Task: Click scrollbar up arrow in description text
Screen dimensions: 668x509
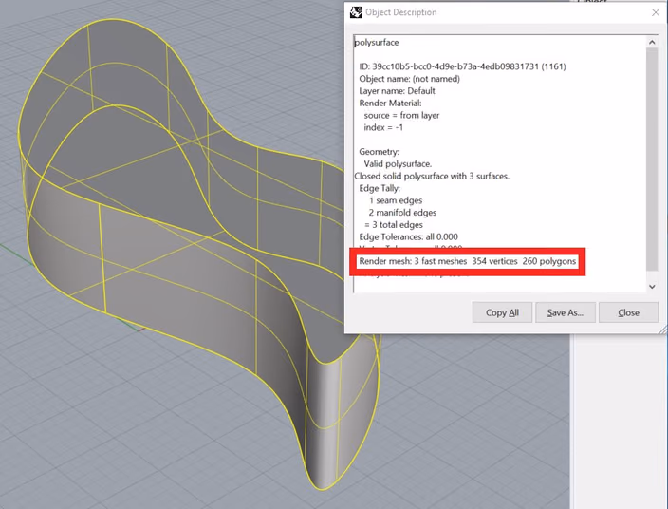Action: tap(652, 42)
